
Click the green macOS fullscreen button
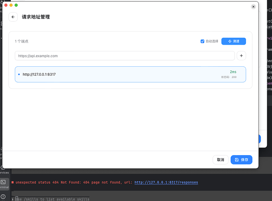point(16,5)
